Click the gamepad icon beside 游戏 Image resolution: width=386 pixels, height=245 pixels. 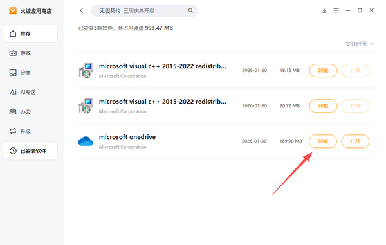(x=13, y=53)
